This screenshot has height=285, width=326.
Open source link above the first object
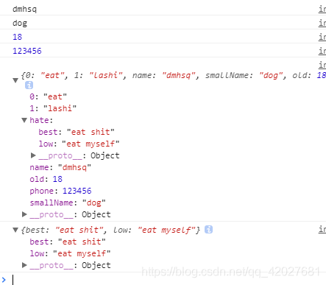click(322, 65)
